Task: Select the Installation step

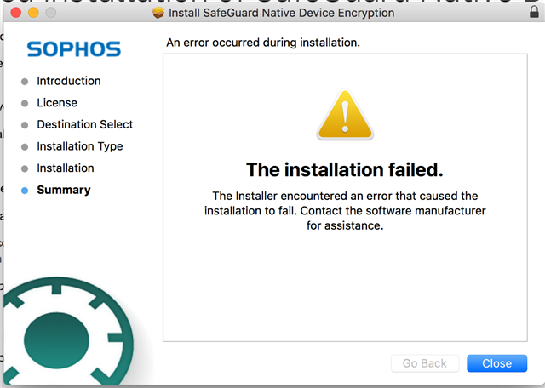Action: pyautogui.click(x=66, y=168)
